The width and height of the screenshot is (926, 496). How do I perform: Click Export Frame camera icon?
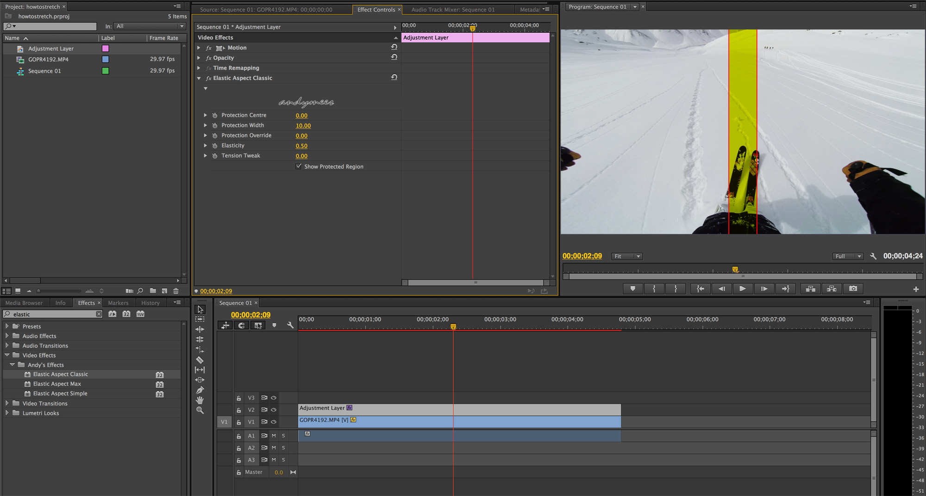point(853,288)
